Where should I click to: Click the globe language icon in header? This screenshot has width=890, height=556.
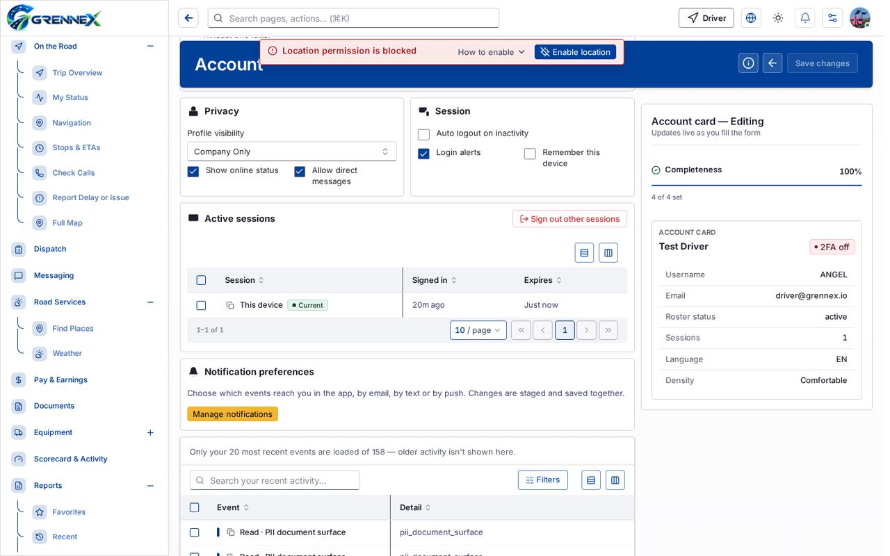(x=751, y=18)
